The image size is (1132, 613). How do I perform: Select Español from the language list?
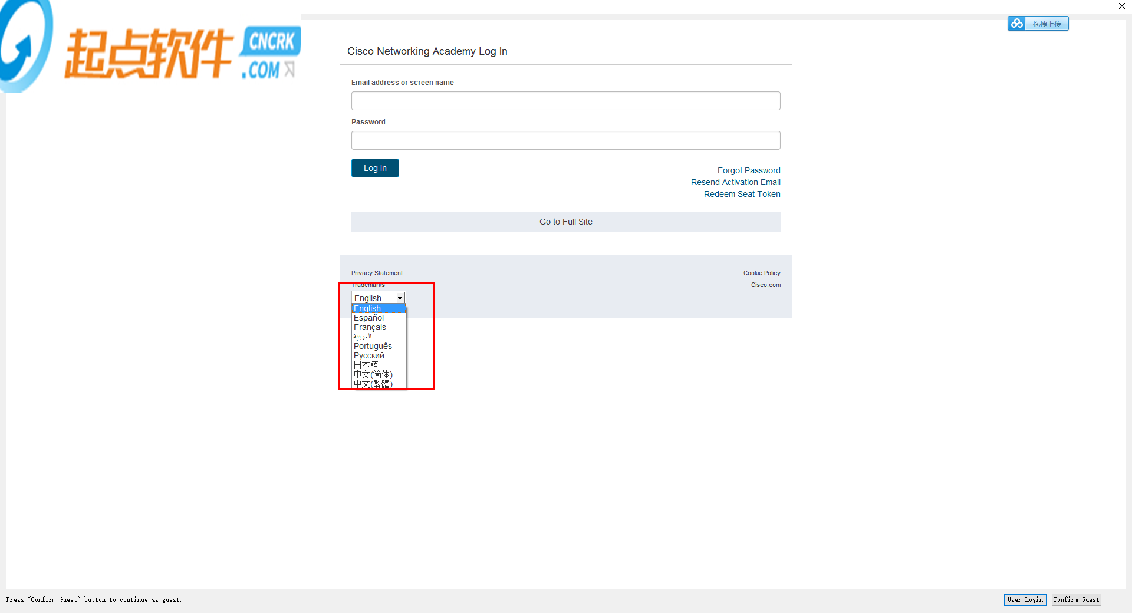coord(379,318)
